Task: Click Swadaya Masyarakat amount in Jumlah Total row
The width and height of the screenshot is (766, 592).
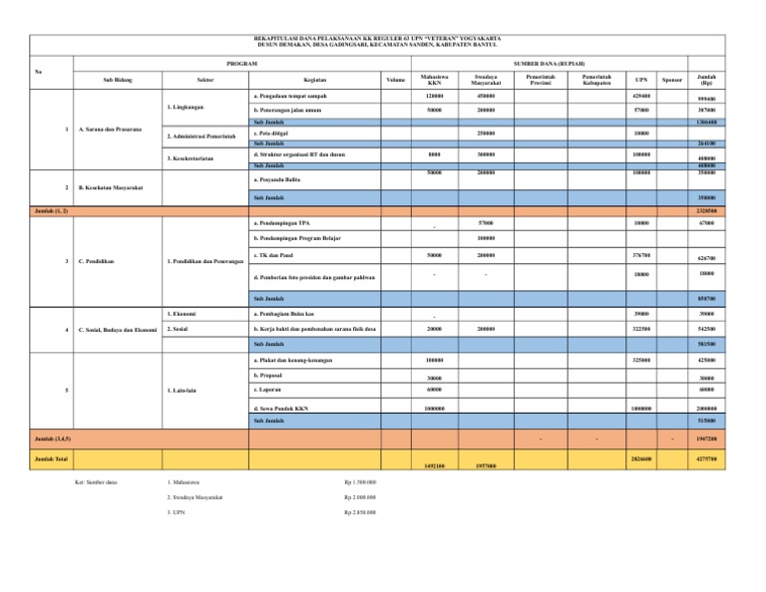Action: pos(486,466)
